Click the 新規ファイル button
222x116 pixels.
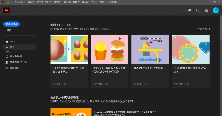tap(12, 24)
